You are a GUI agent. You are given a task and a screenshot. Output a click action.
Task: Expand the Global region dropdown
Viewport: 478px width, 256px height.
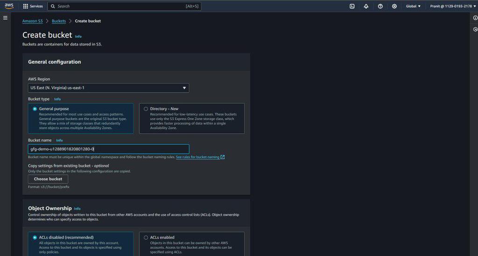pyautogui.click(x=413, y=6)
